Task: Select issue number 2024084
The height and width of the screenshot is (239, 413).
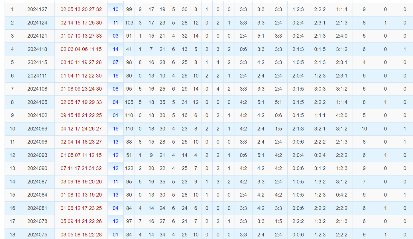Action: click(x=37, y=195)
